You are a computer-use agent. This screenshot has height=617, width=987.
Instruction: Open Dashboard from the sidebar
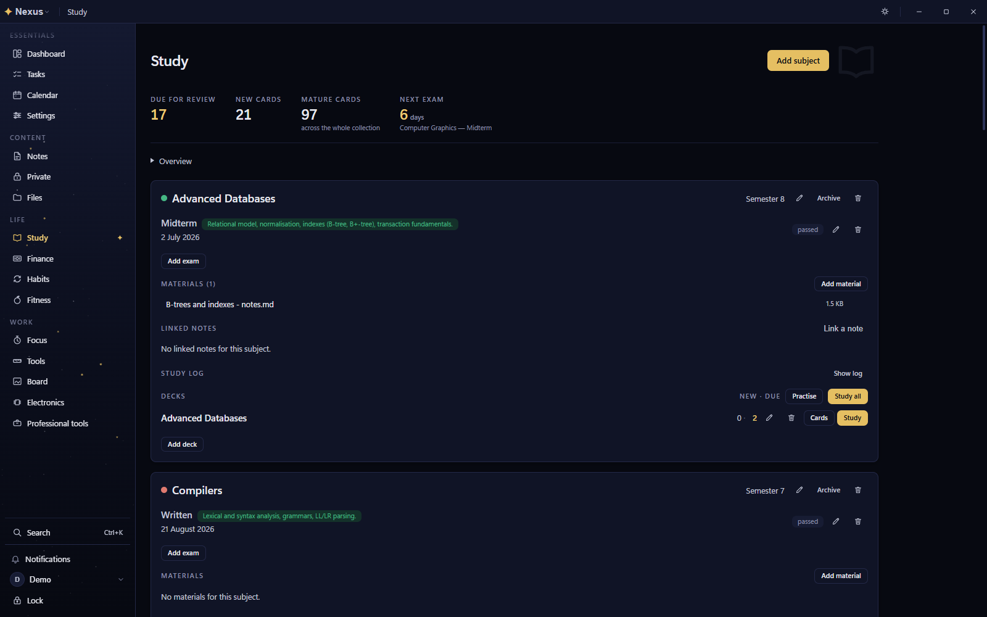coord(68,54)
